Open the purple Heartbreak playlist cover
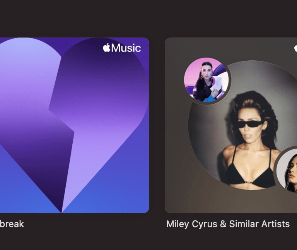 pyautogui.click(x=74, y=125)
